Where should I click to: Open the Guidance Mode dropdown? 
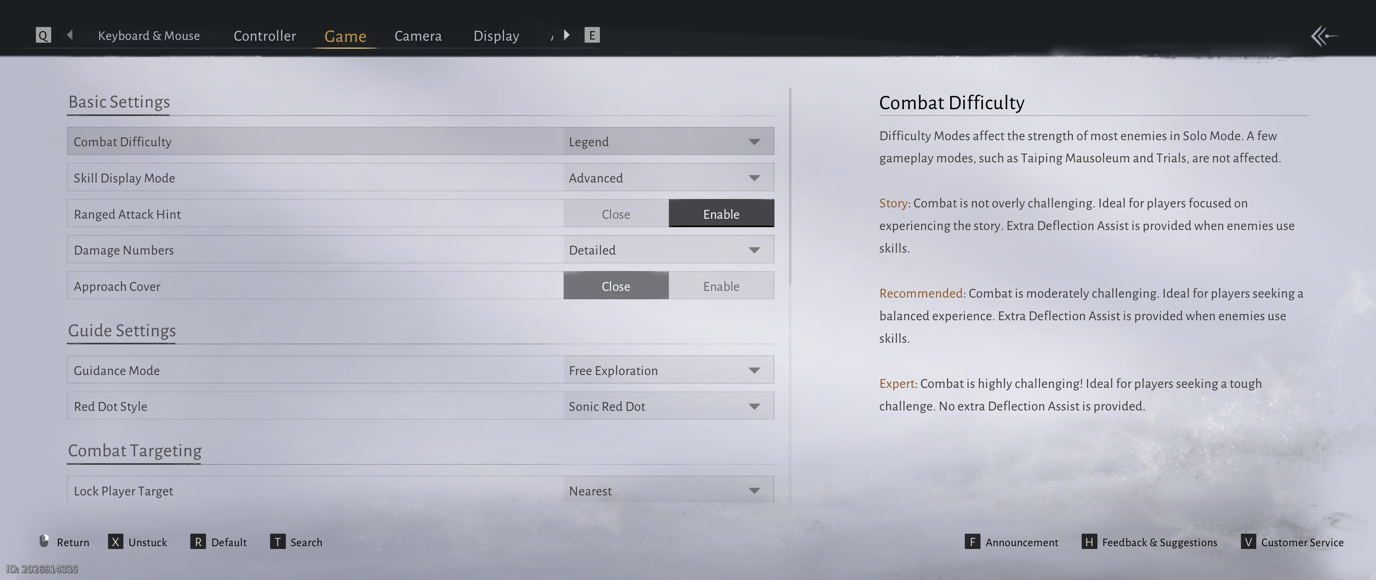668,370
